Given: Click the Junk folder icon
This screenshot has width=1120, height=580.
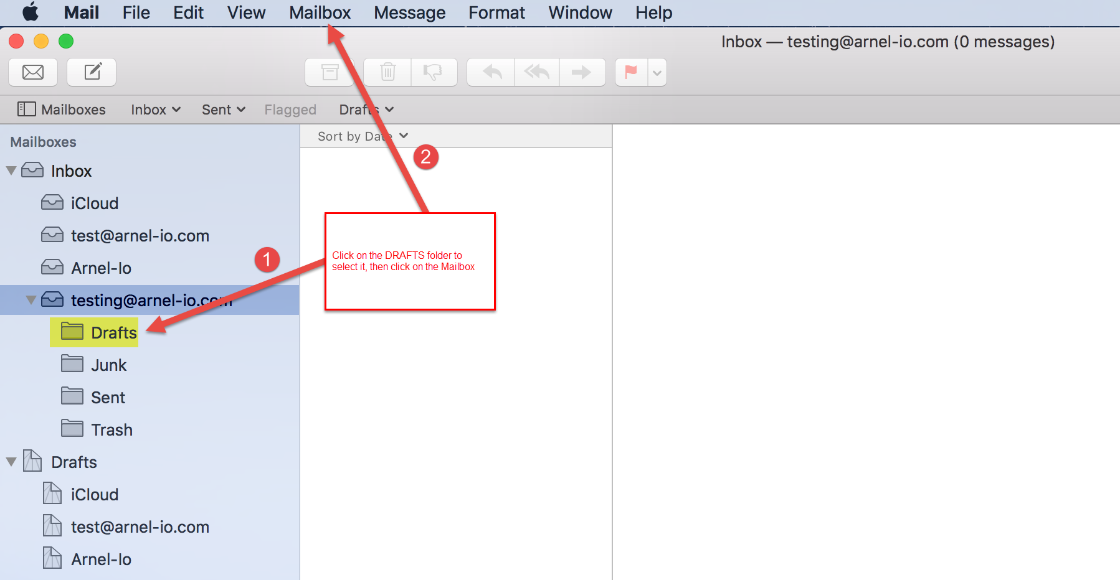Looking at the screenshot, I should 72,363.
